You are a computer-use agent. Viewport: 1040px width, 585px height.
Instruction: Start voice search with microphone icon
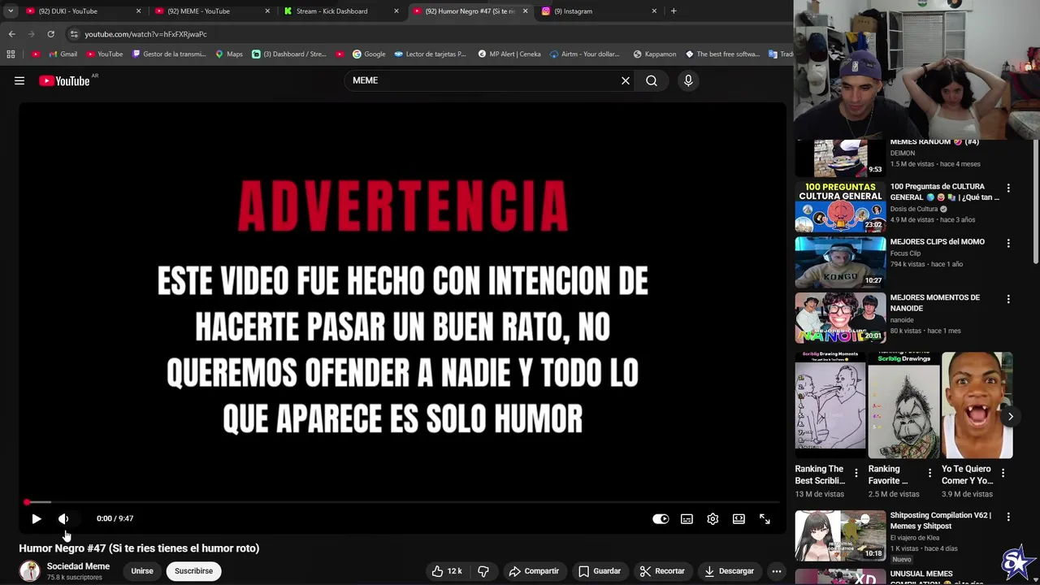pos(688,80)
